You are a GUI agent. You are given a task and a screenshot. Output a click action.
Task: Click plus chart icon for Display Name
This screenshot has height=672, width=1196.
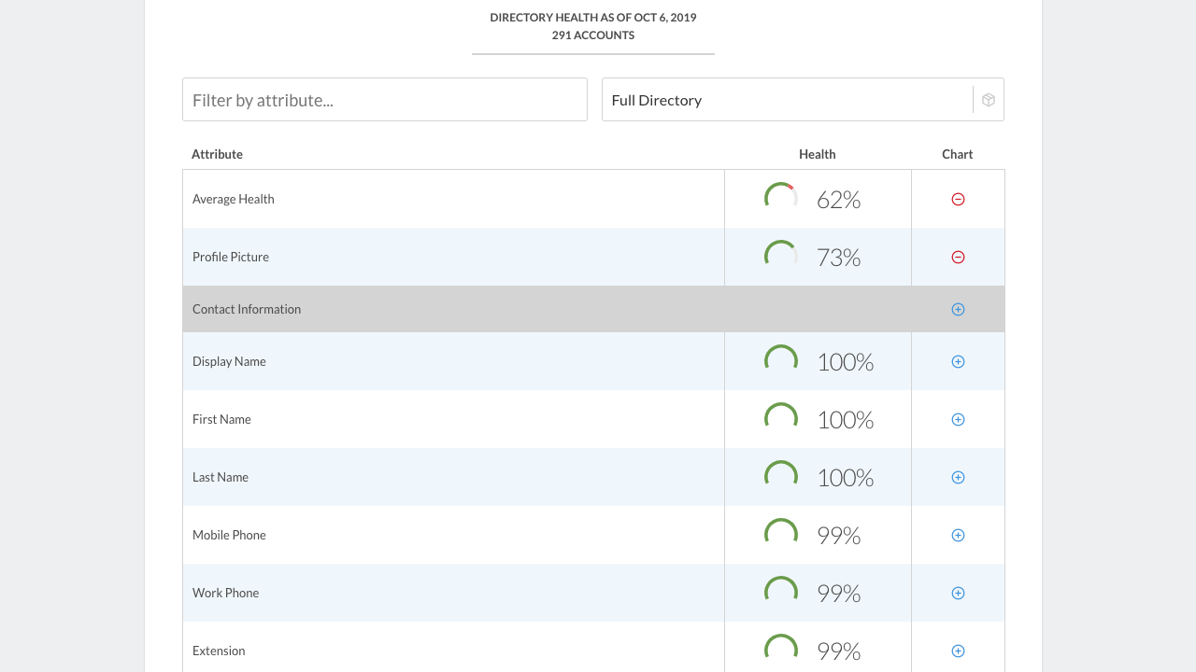coord(958,361)
